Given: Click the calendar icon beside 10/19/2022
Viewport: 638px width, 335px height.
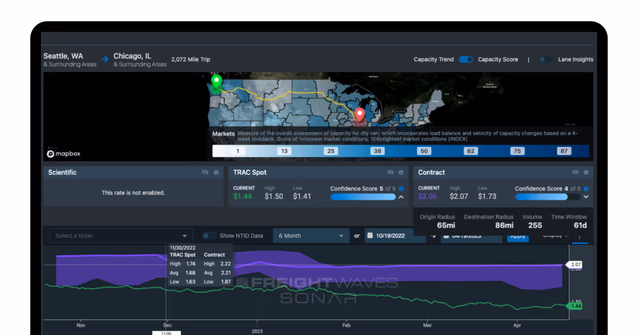Looking at the screenshot, I should coord(370,236).
